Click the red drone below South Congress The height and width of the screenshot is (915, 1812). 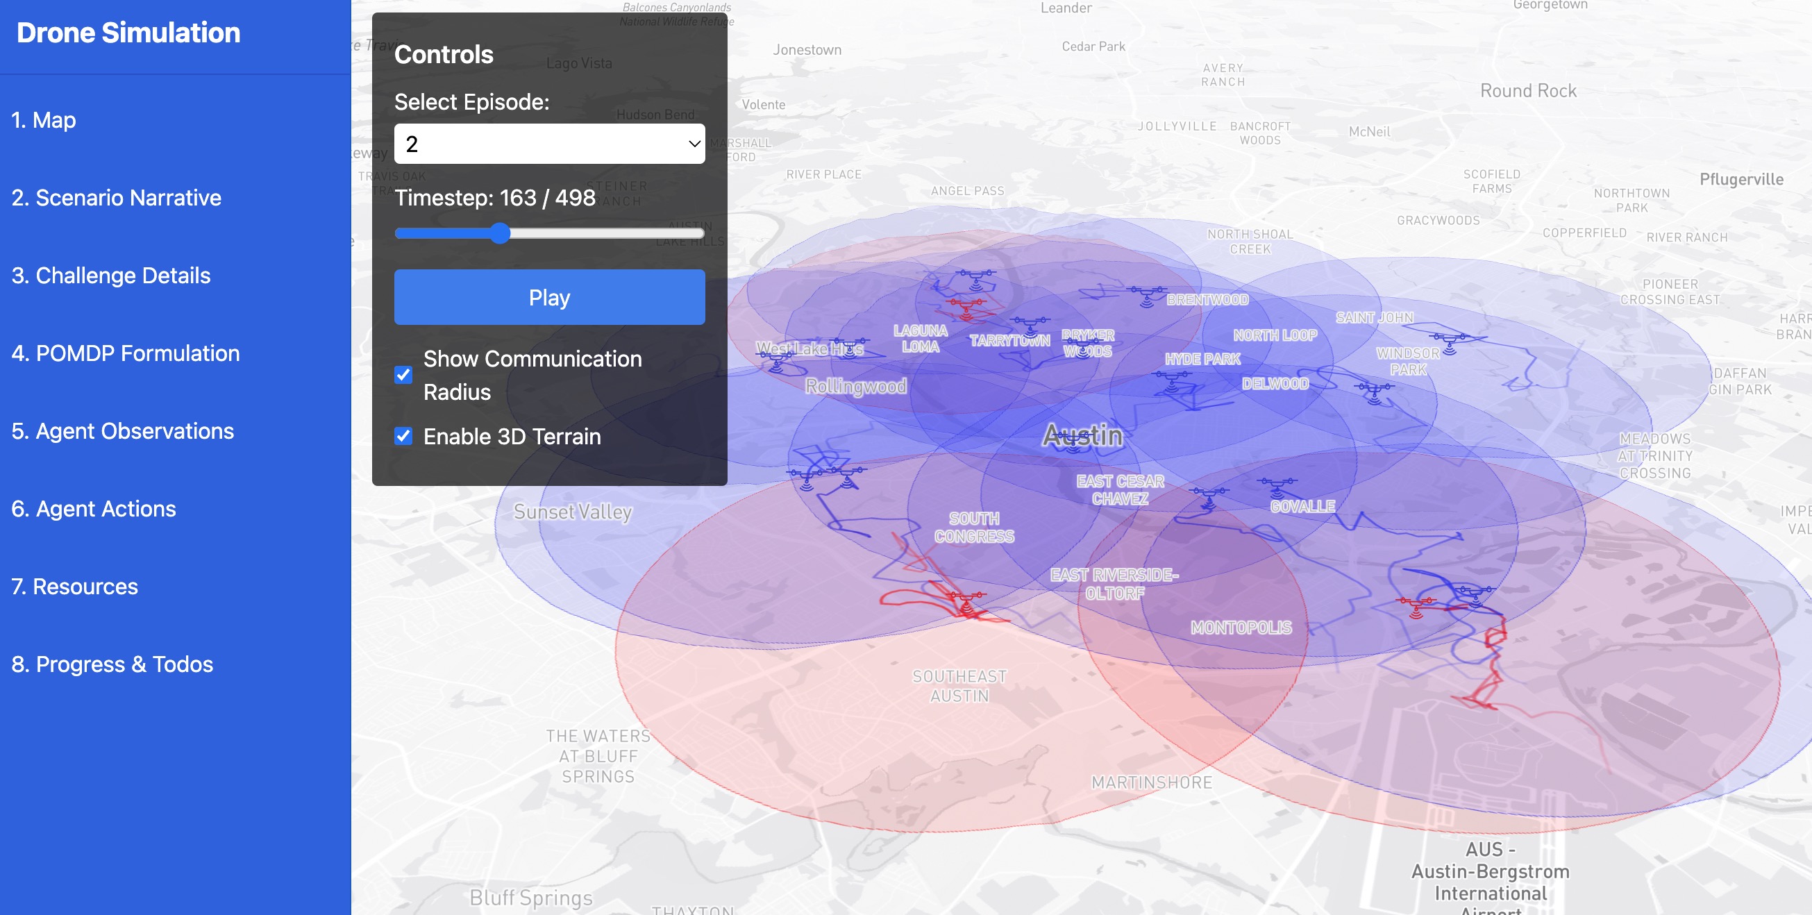[966, 602]
